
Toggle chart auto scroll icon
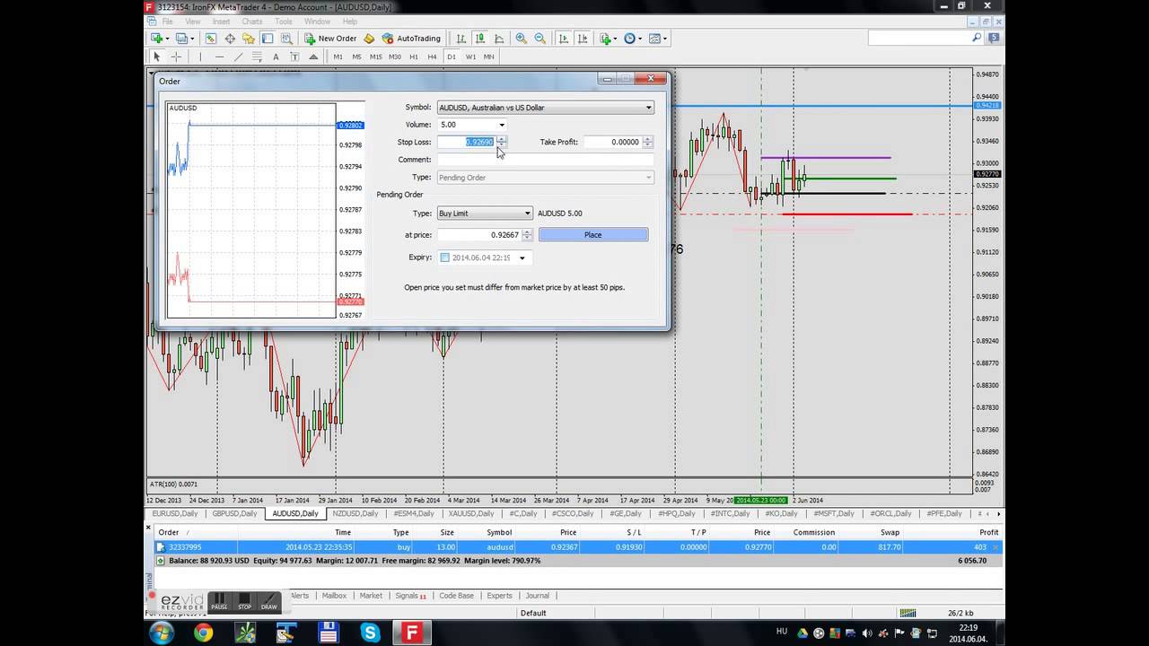coord(564,39)
